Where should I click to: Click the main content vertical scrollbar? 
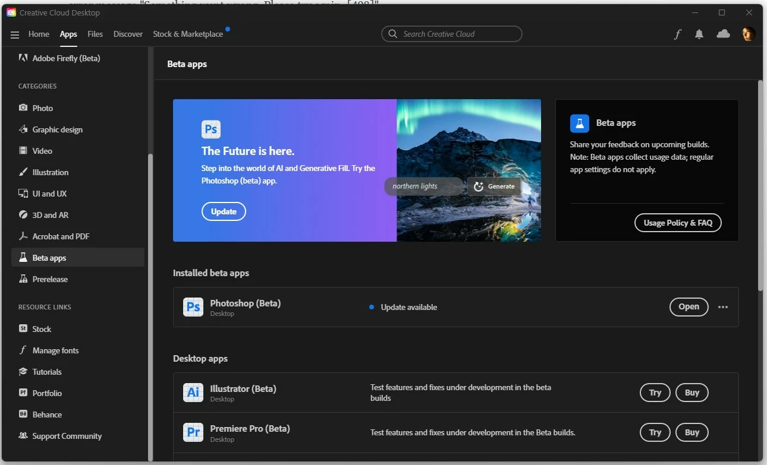760,185
